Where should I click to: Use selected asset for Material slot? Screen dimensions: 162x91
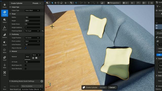(33, 58)
